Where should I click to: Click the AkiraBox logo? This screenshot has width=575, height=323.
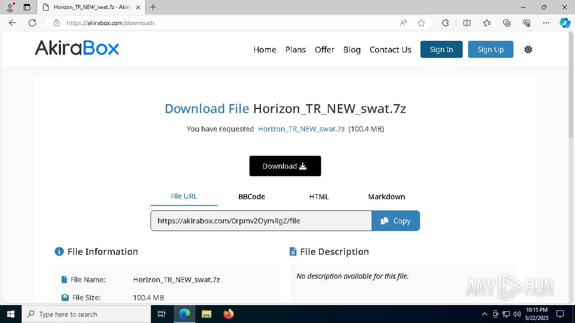(77, 48)
